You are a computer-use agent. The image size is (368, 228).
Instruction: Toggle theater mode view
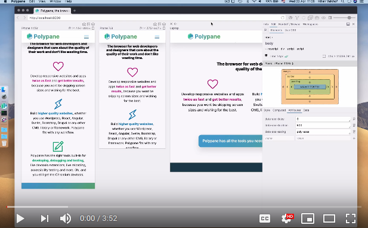329,218
